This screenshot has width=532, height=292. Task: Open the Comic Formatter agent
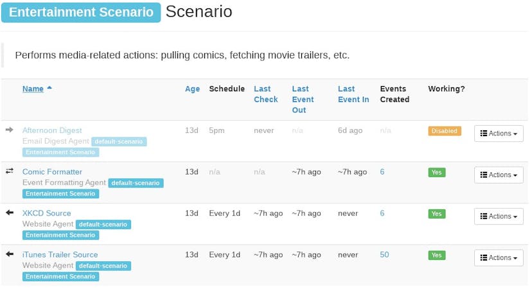coord(52,172)
